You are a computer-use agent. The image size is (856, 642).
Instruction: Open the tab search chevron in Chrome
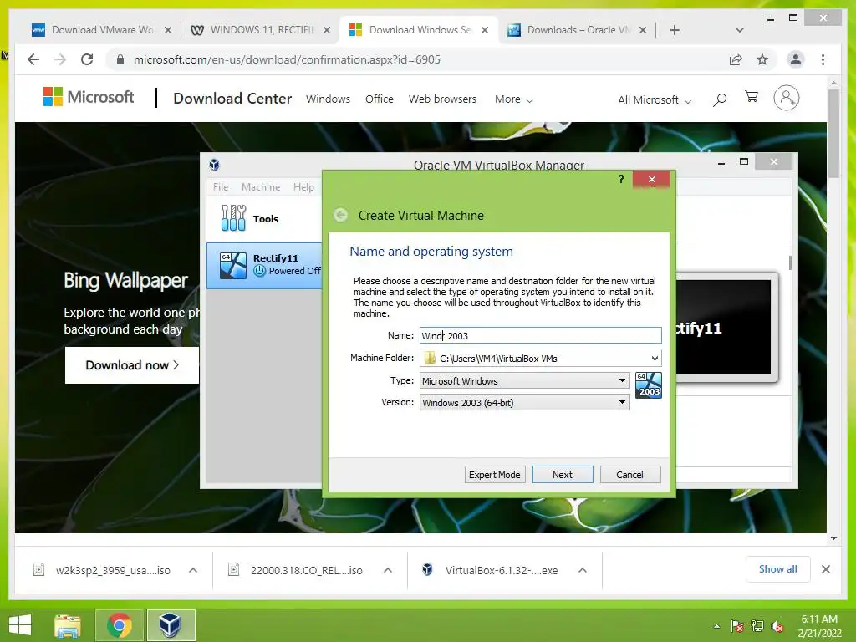(740, 30)
